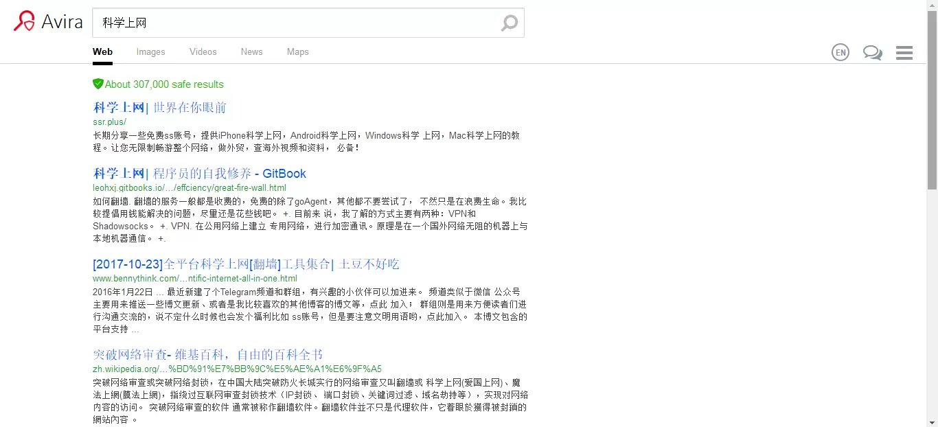Focus the search box containing 科学上网
938x427 pixels.
coord(295,23)
